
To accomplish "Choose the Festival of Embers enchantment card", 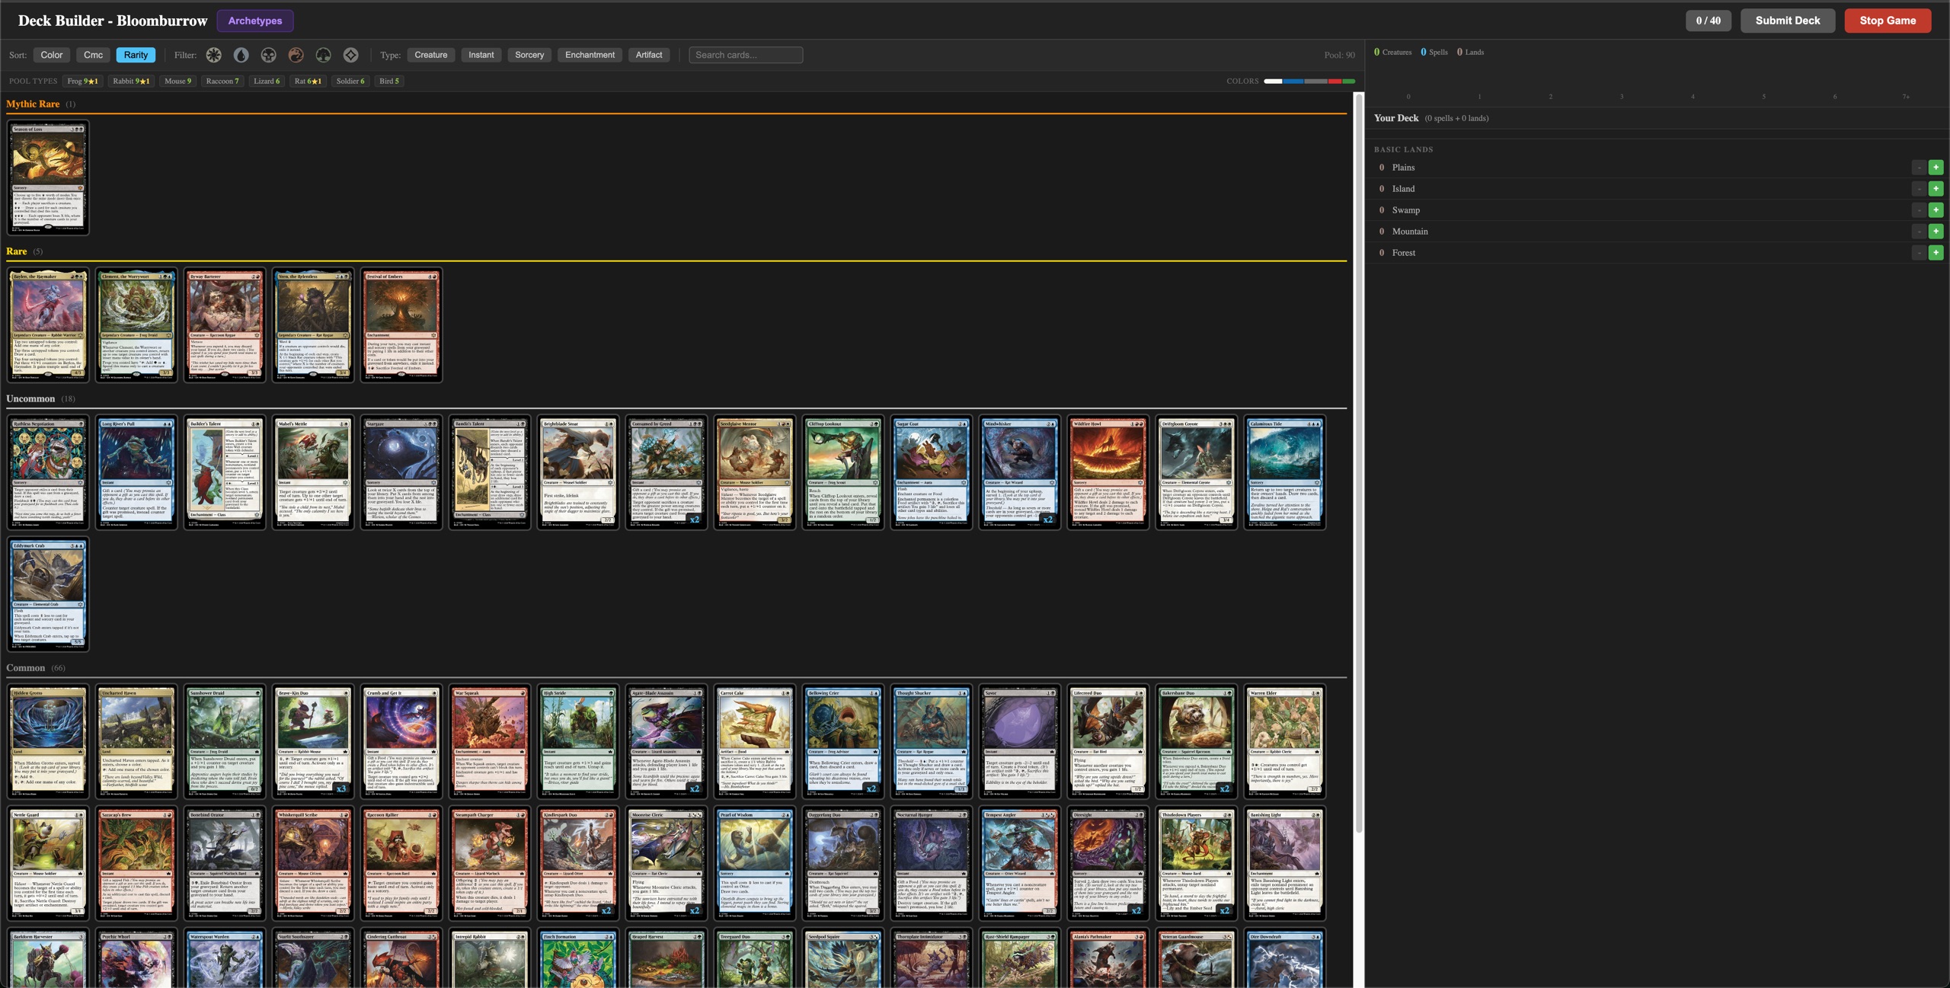I will (401, 325).
